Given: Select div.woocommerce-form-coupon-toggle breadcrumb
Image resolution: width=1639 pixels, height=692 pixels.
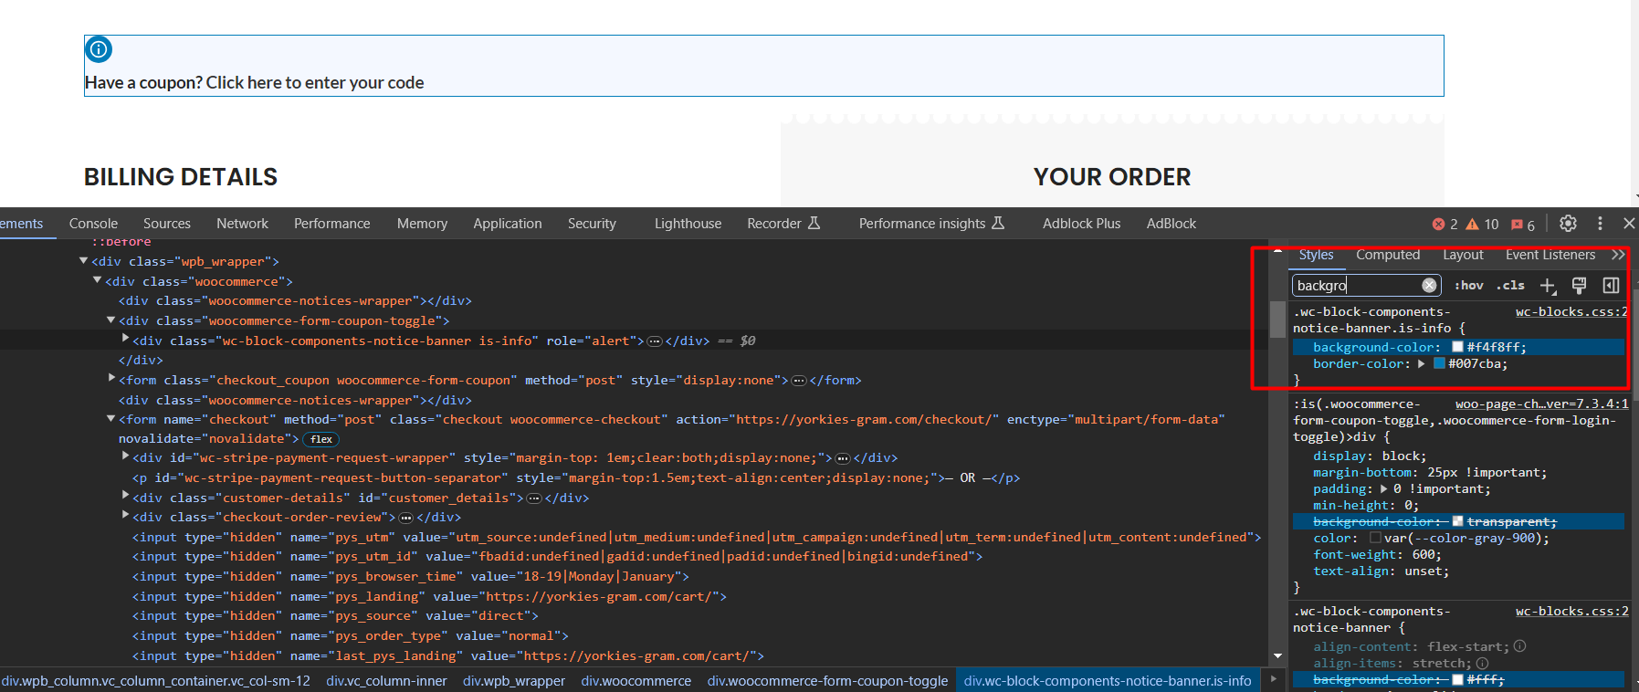Looking at the screenshot, I should (827, 681).
